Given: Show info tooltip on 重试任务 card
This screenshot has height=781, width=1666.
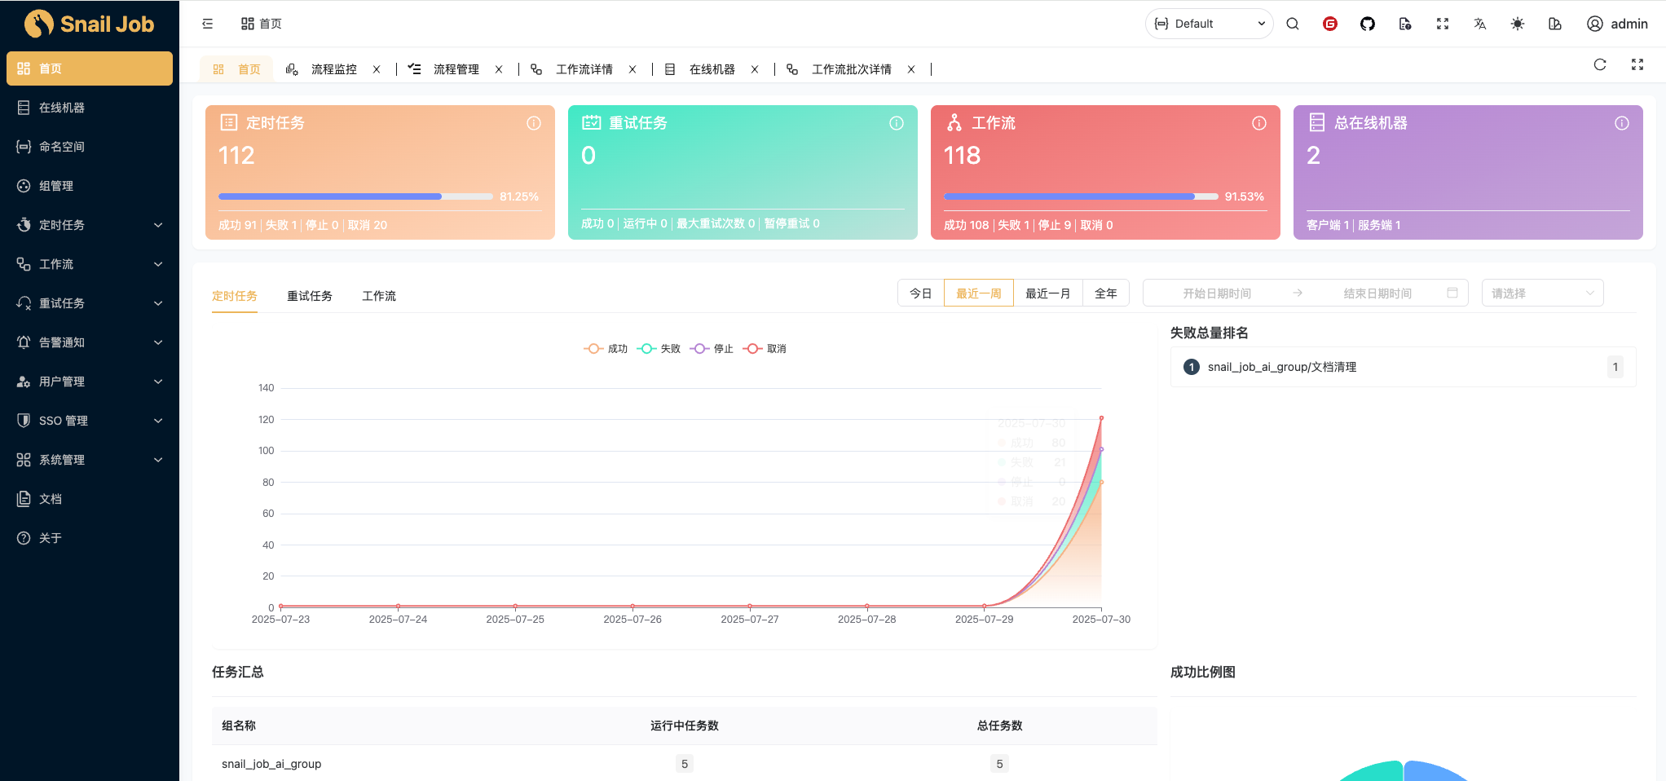Looking at the screenshot, I should [897, 123].
